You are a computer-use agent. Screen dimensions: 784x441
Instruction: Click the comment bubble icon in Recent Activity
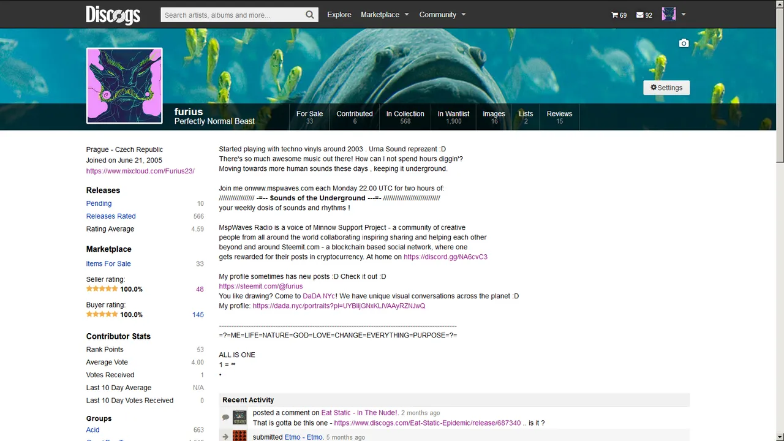click(225, 417)
